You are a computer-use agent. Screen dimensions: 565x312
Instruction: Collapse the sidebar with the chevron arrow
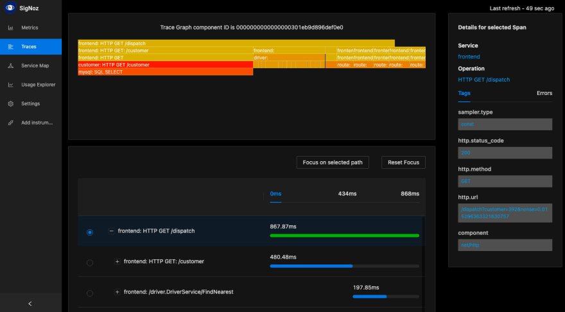[30, 304]
